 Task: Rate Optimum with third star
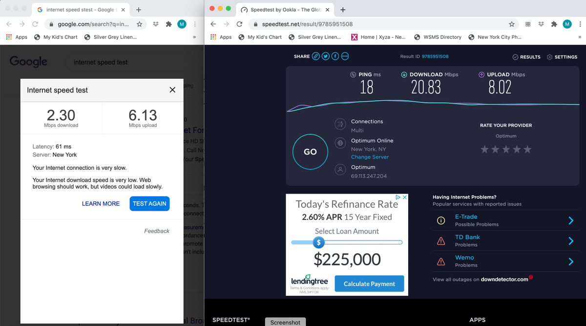[506, 150]
